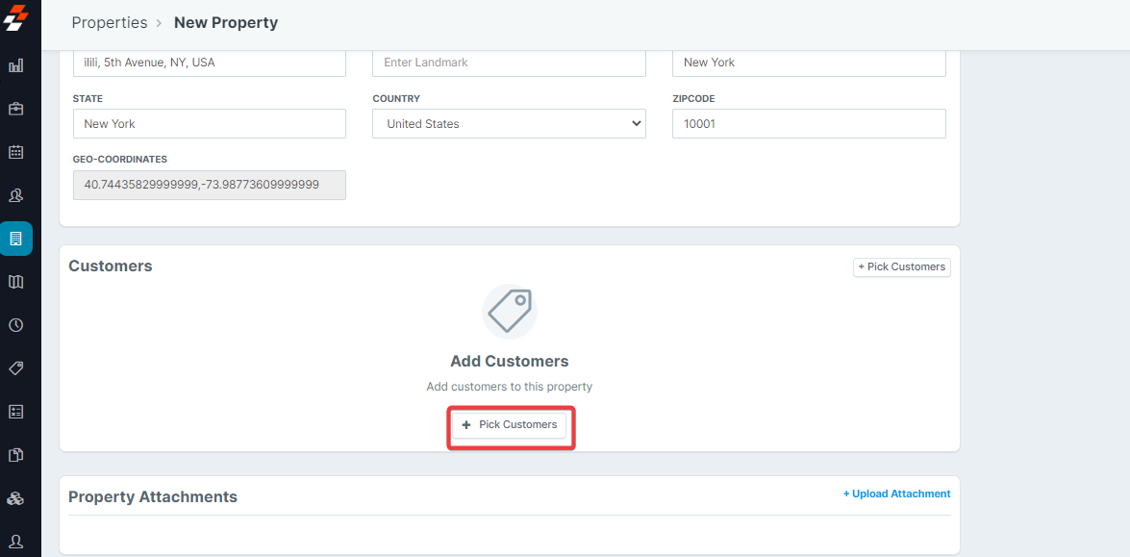Screen dimensions: 1130x557
Task: Open the stacked boxes inventory icon
Action: tap(16, 498)
